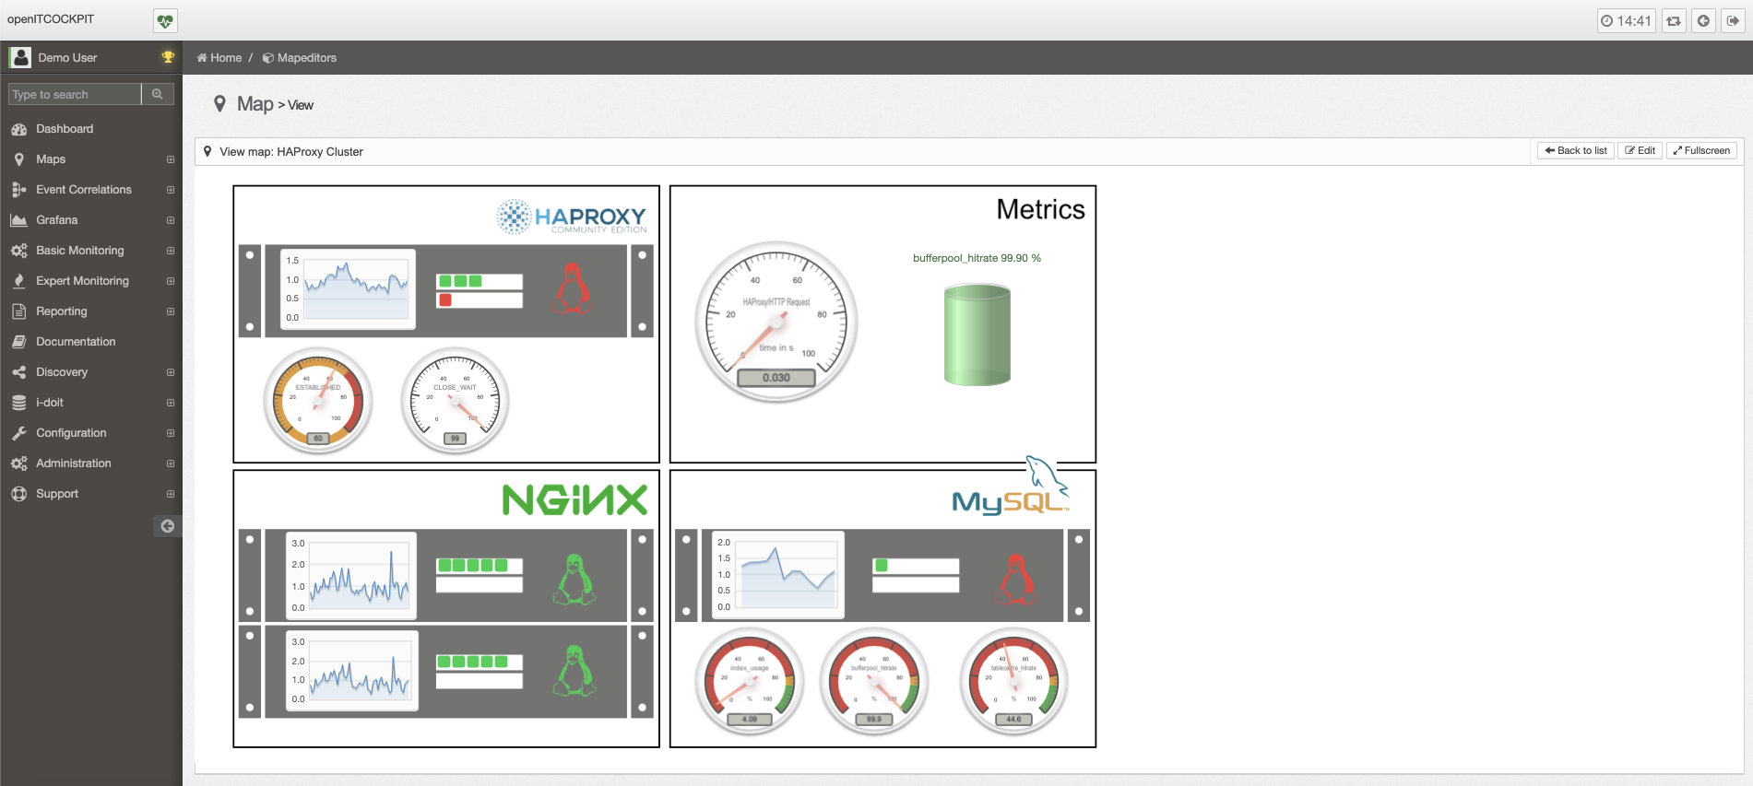The width and height of the screenshot is (1753, 786).
Task: Click the MySQL dolphin logo
Action: 1011,487
